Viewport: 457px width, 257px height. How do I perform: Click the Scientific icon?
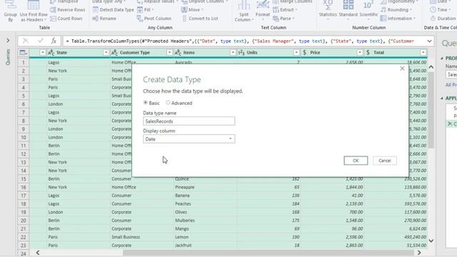point(368,11)
